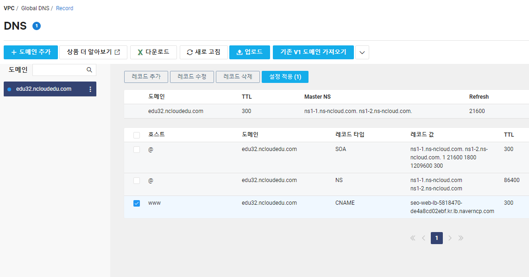
Task: Go to the last page arrow
Action: tap(461, 238)
